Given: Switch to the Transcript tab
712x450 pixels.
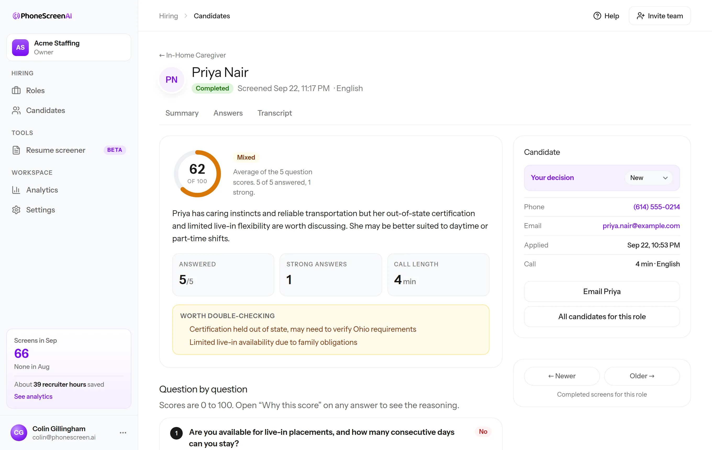Looking at the screenshot, I should (x=274, y=113).
